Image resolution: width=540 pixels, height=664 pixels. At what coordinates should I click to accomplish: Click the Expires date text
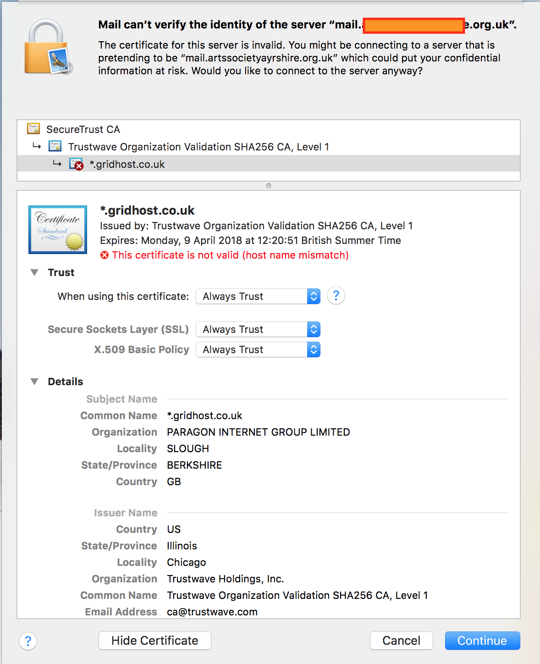click(250, 240)
